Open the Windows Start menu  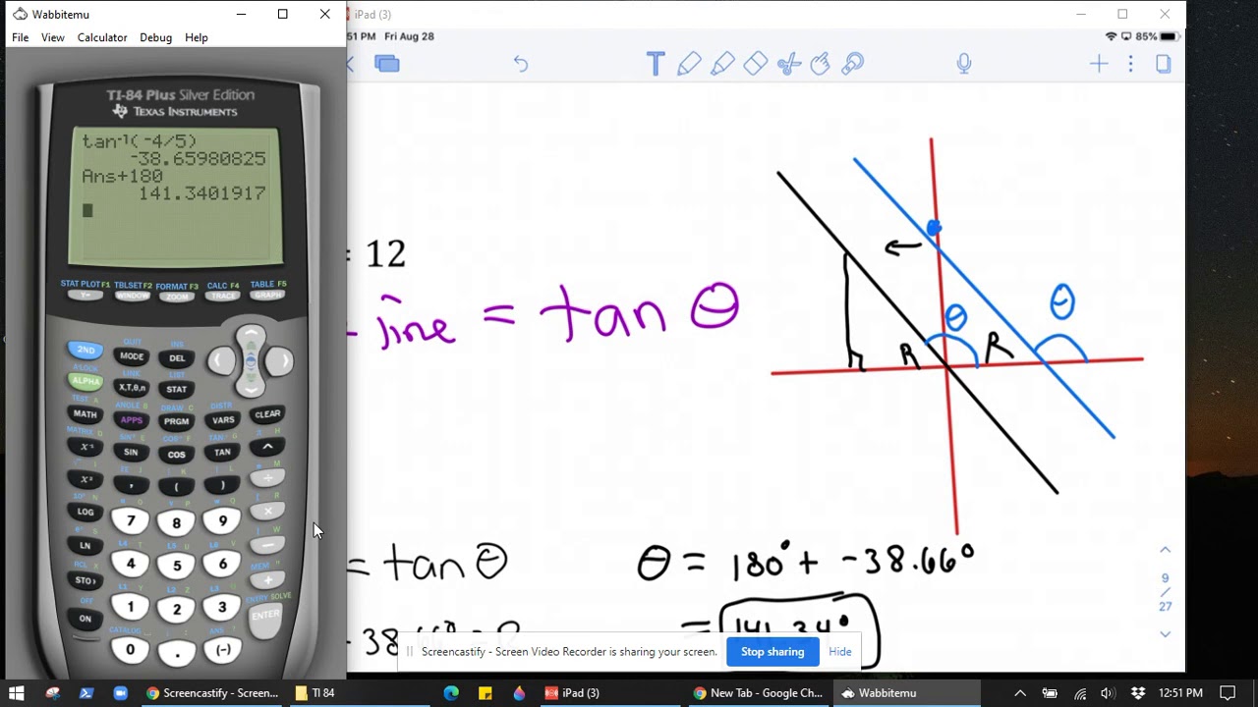17,693
